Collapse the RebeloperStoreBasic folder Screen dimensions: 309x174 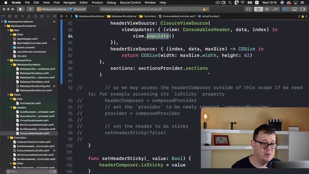click(x=11, y=65)
